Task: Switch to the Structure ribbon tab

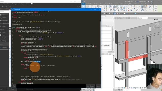Action: 96,4
